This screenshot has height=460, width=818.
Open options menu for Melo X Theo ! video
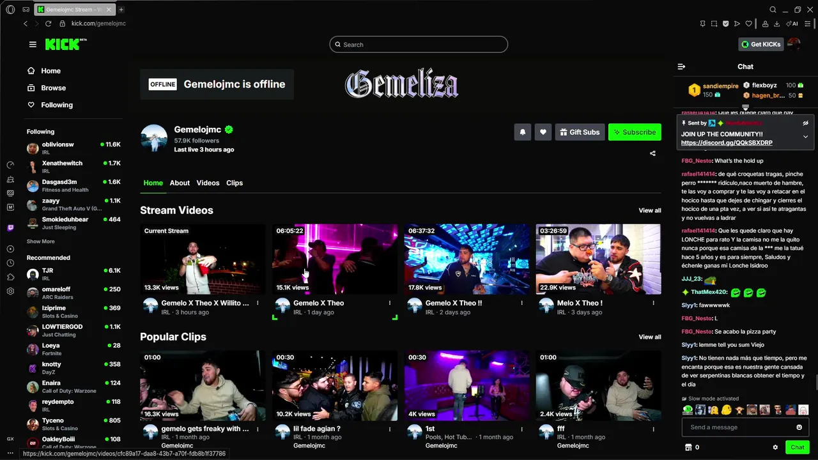coord(653,303)
